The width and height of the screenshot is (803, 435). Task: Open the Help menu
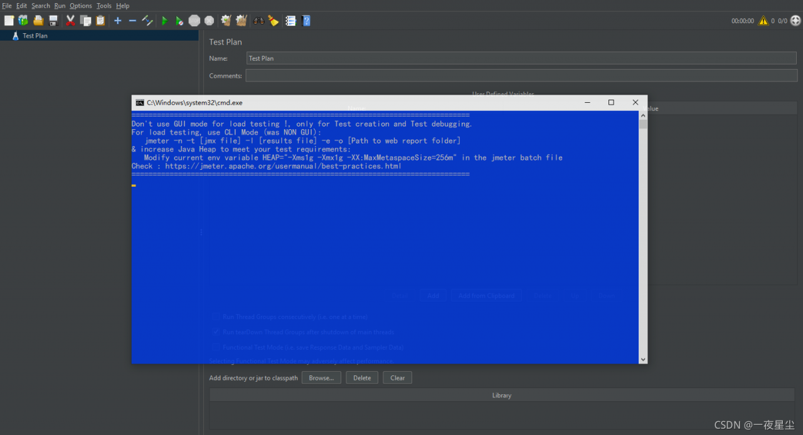123,6
